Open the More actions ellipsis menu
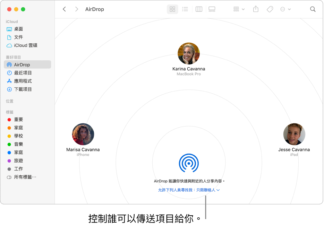 tap(285, 9)
